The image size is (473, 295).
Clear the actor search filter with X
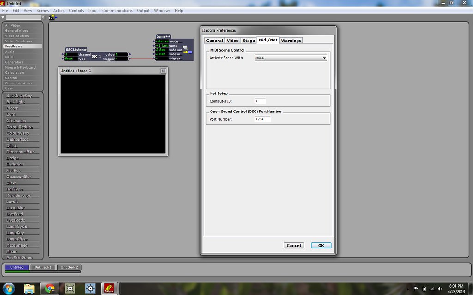43,18
